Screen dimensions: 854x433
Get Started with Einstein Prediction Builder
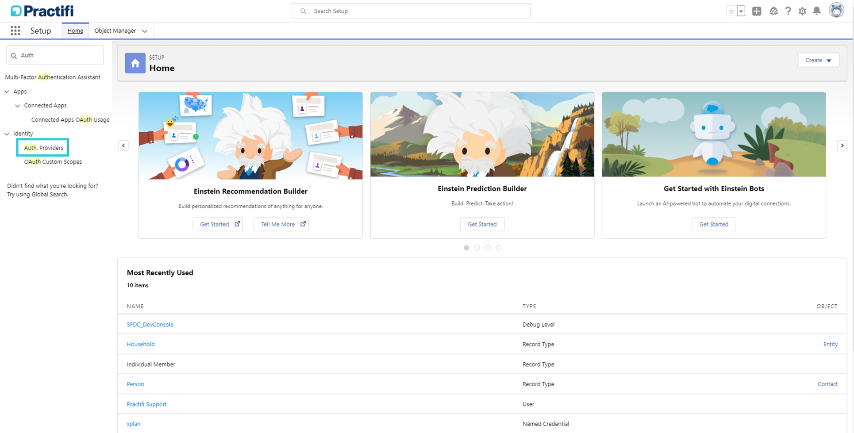[482, 224]
